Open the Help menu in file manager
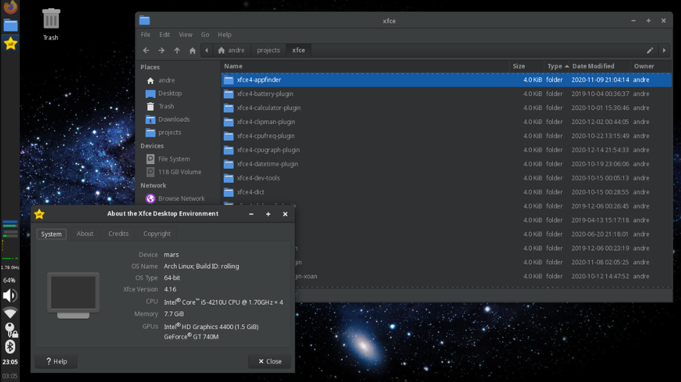Image resolution: width=681 pixels, height=382 pixels. click(x=225, y=34)
